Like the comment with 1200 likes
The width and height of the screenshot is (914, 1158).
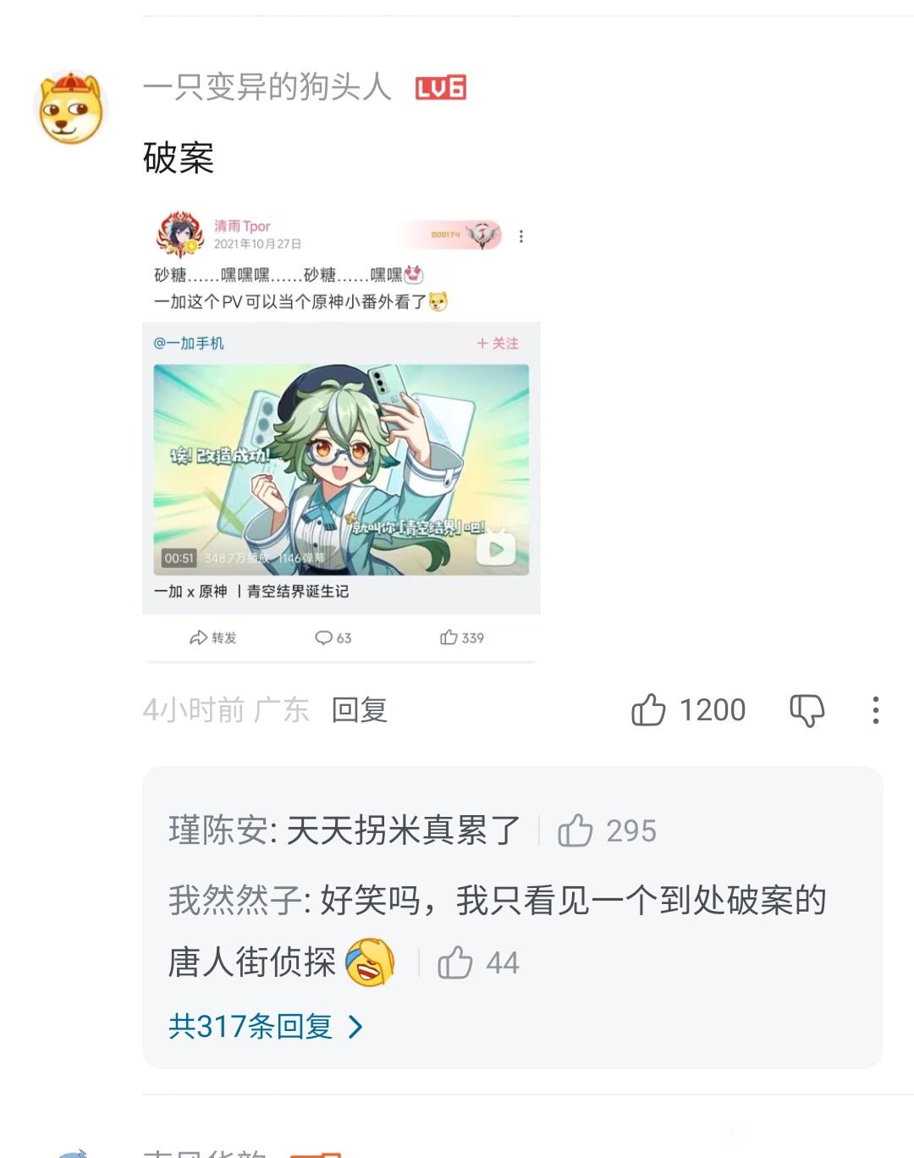pos(649,709)
